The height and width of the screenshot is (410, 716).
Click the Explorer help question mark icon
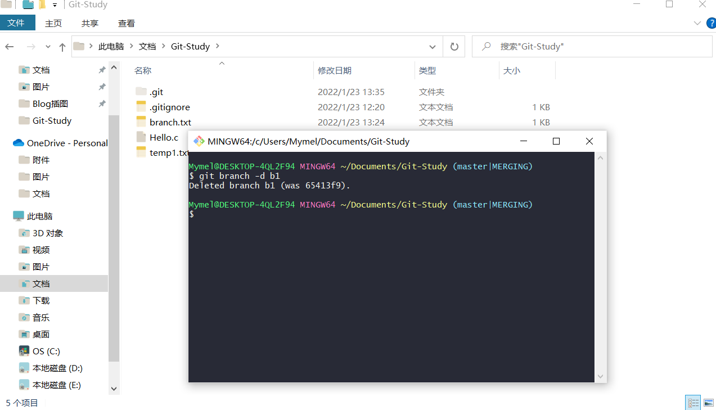pyautogui.click(x=711, y=23)
